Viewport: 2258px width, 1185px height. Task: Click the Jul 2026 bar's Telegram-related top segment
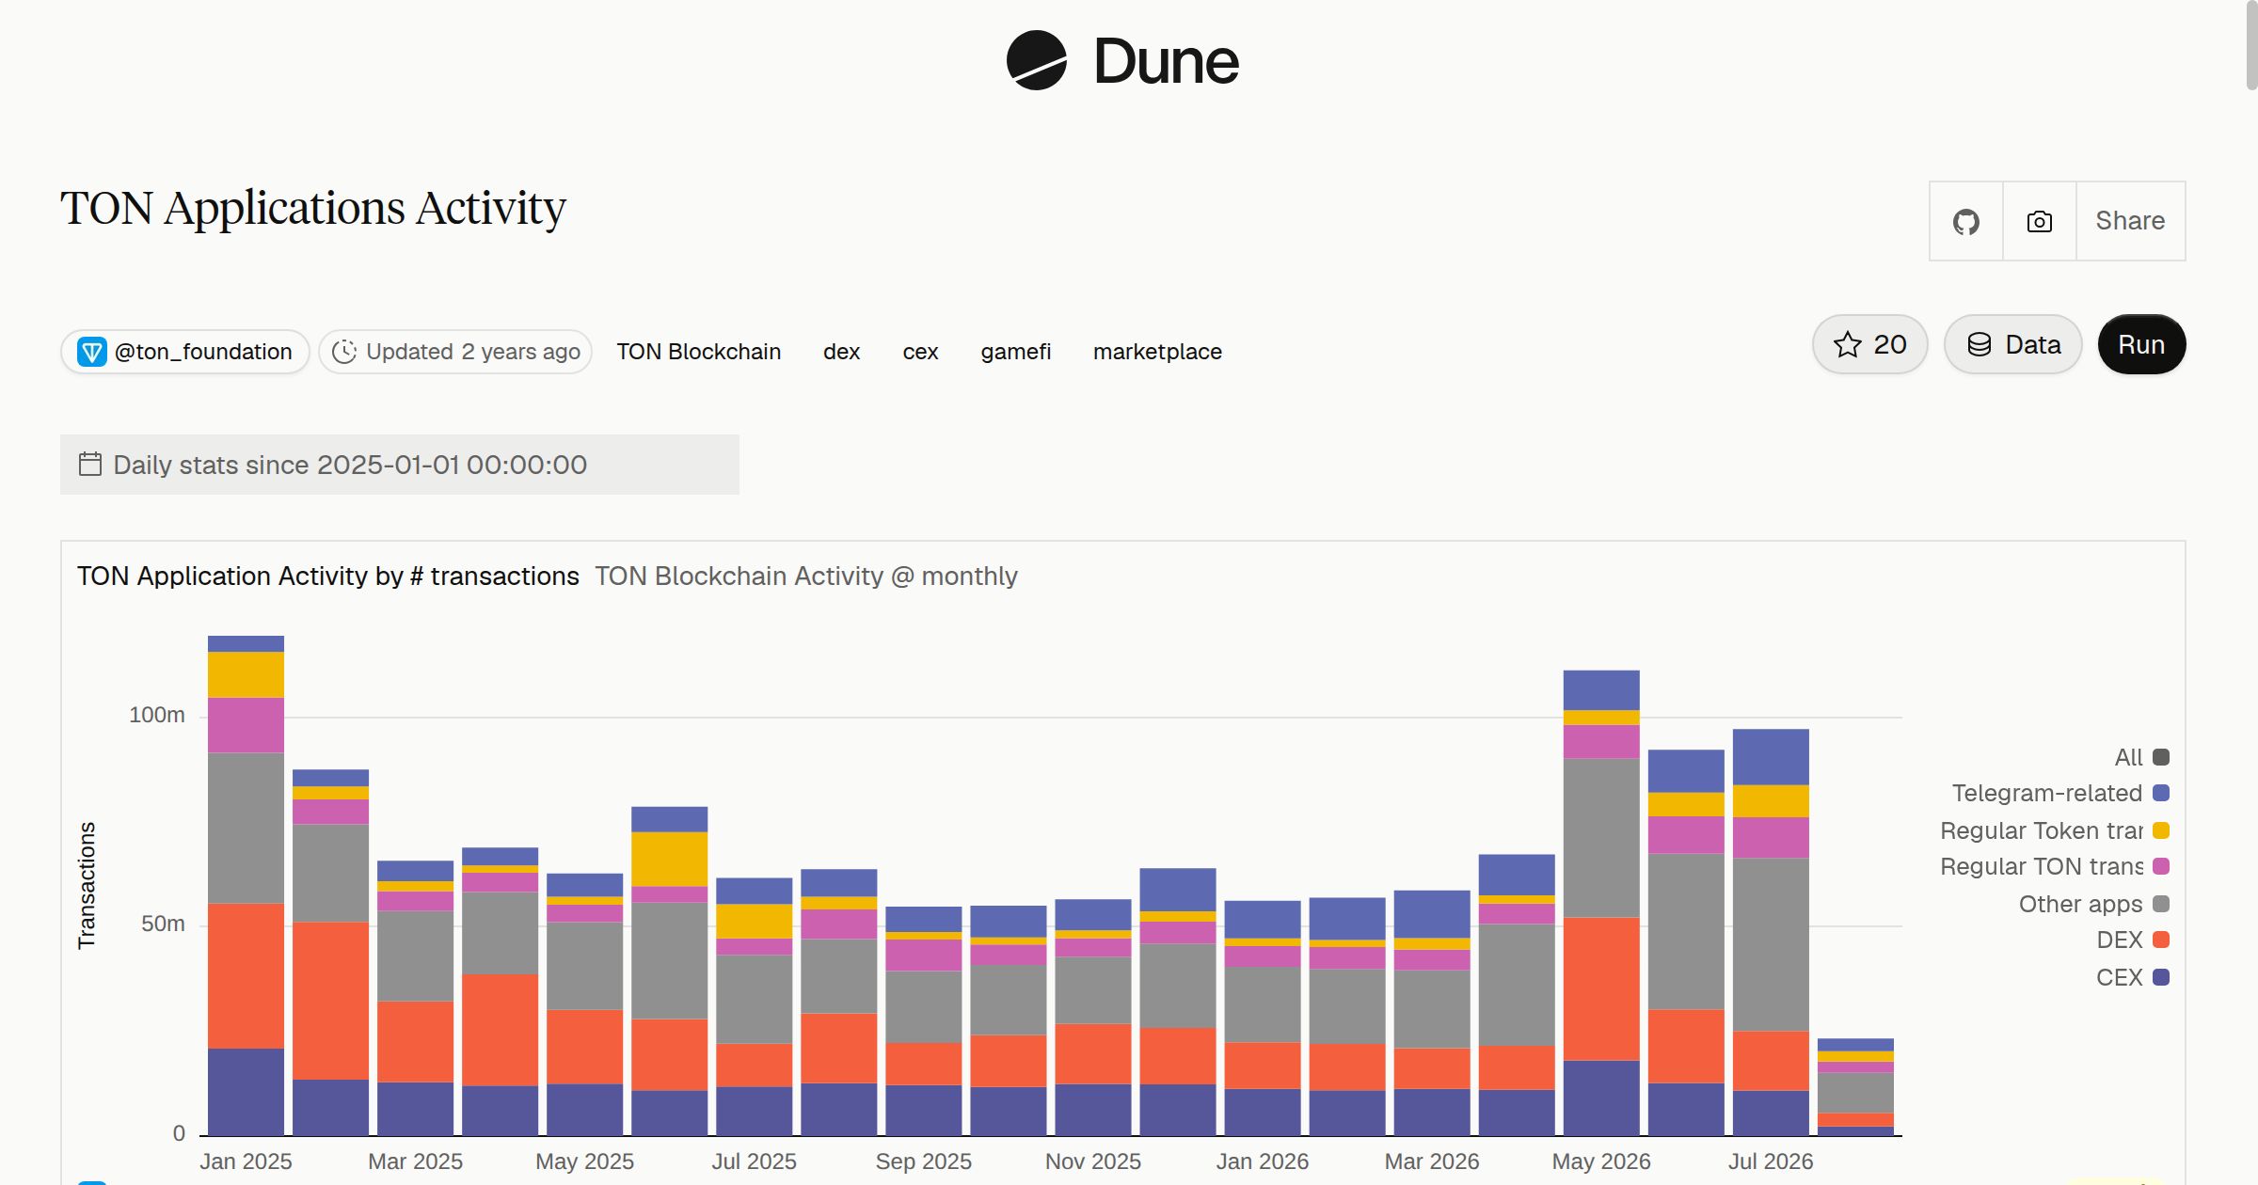tap(1771, 756)
